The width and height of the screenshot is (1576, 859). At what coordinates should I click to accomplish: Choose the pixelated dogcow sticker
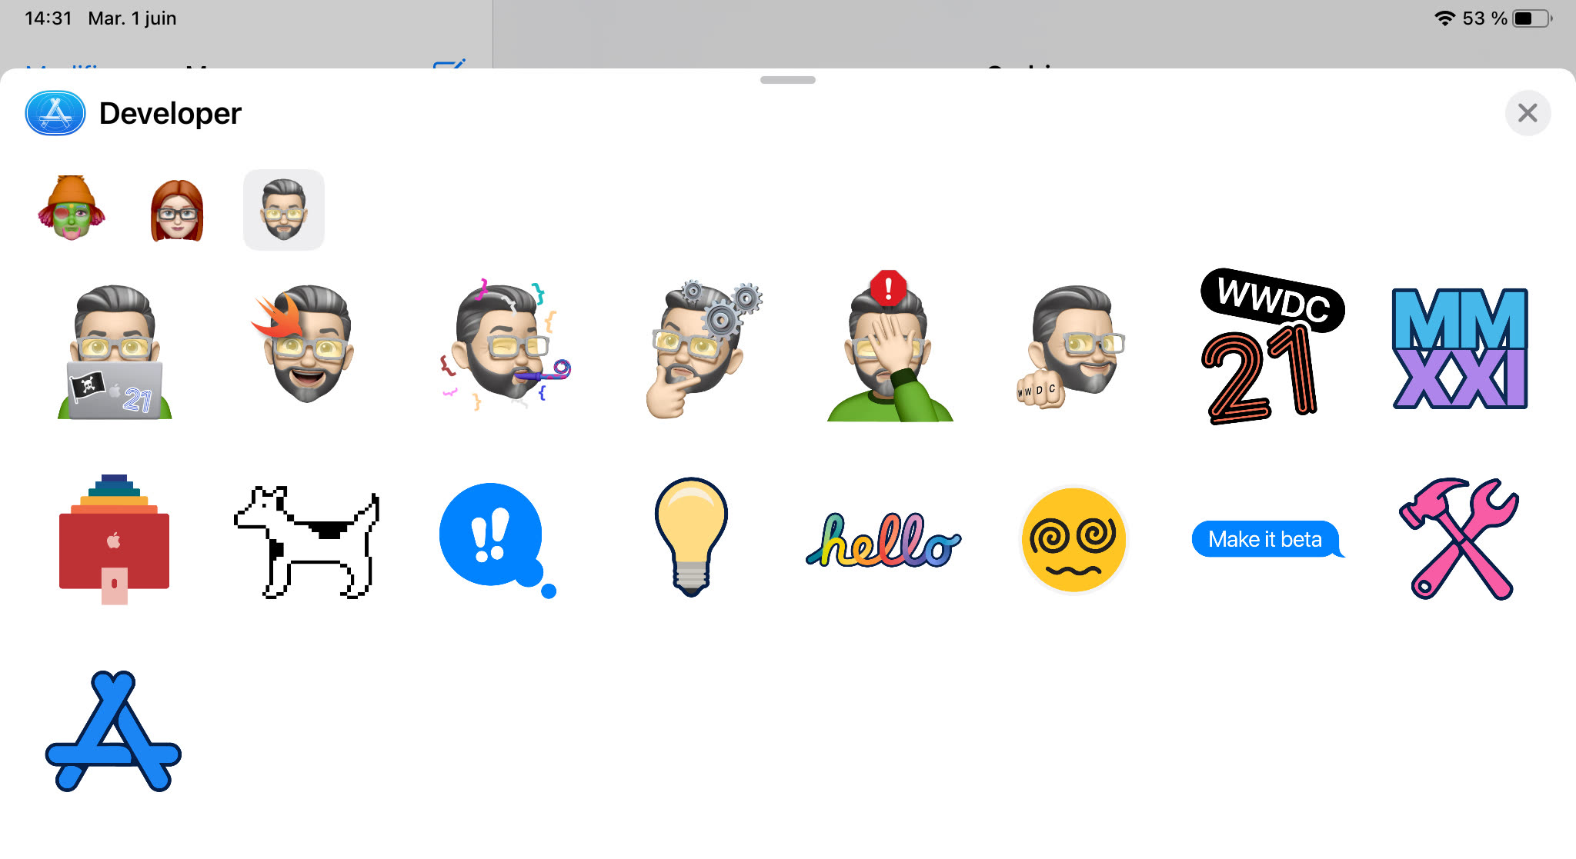pyautogui.click(x=306, y=541)
